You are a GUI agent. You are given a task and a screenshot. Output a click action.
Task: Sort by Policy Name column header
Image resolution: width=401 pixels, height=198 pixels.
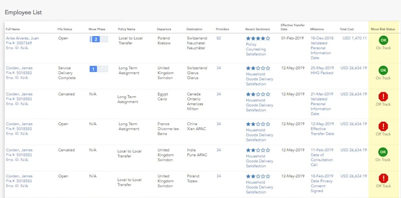point(127,29)
